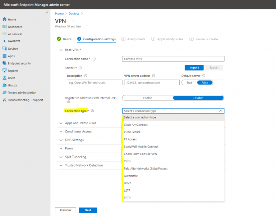Click the Next button
Image resolution: width=276 pixels, height=216 pixels.
(x=88, y=210)
